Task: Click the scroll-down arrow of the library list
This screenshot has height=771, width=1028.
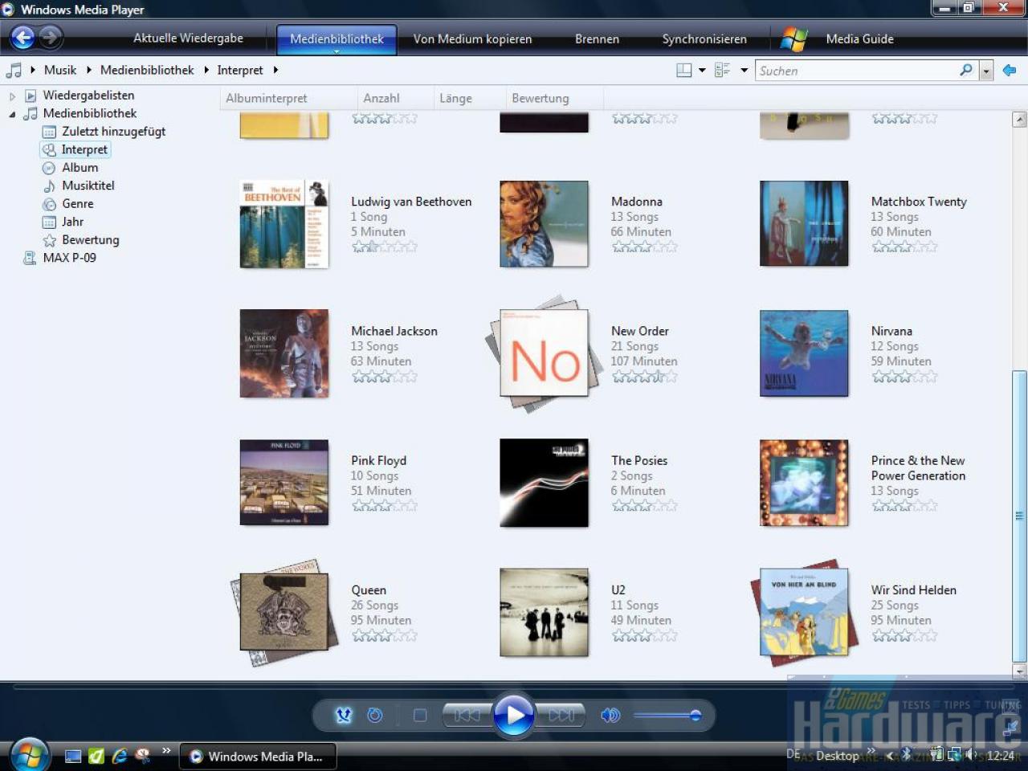Action: 1019,671
